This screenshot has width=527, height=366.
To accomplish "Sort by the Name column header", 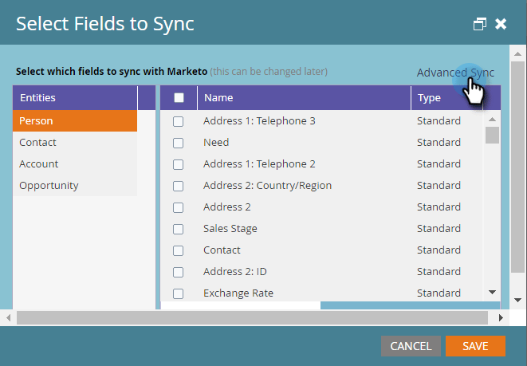I will coord(303,98).
